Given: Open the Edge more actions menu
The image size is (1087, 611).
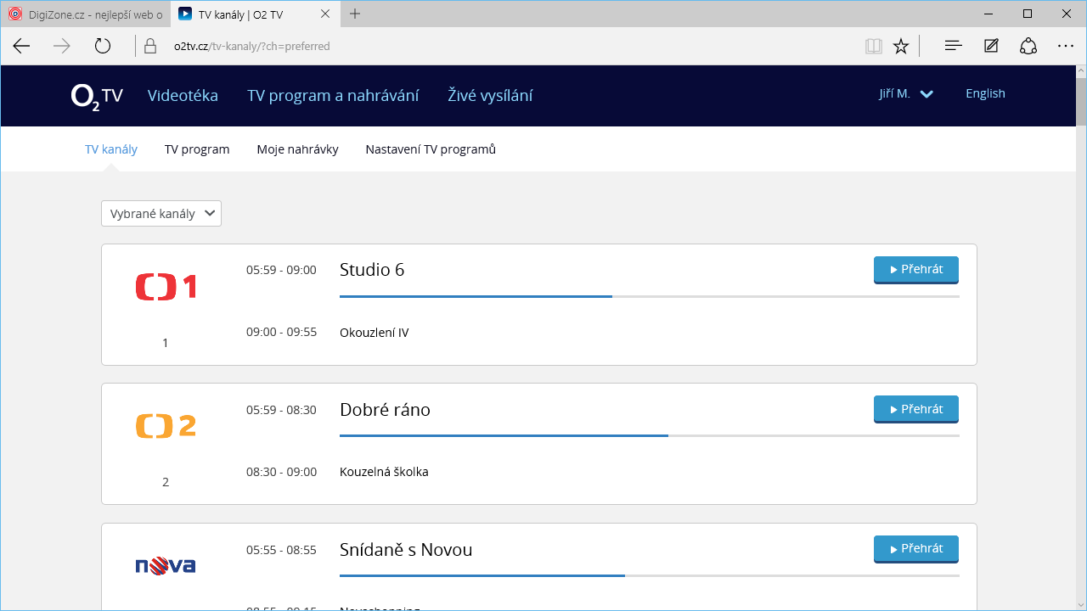Looking at the screenshot, I should click(x=1066, y=46).
